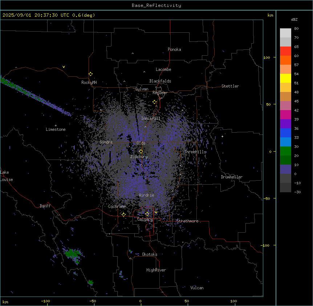Click the green echo cluster south of Banff
313x306 pixels.
pyautogui.click(x=72, y=255)
